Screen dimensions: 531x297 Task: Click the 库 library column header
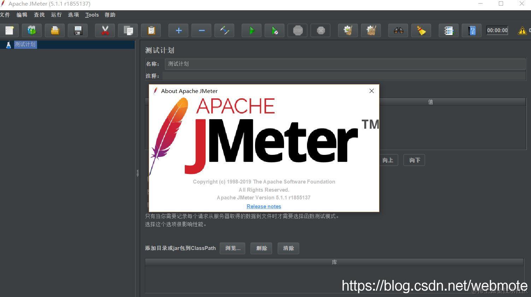[x=334, y=262]
